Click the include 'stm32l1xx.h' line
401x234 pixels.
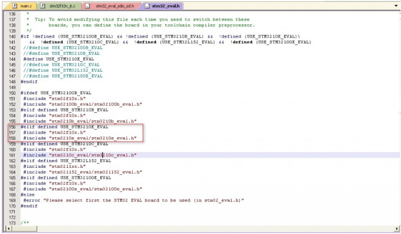(54, 166)
